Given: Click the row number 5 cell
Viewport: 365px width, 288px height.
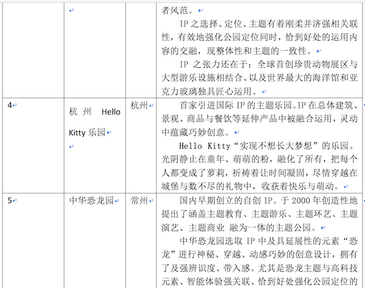Looking at the screenshot, I should tap(10, 200).
